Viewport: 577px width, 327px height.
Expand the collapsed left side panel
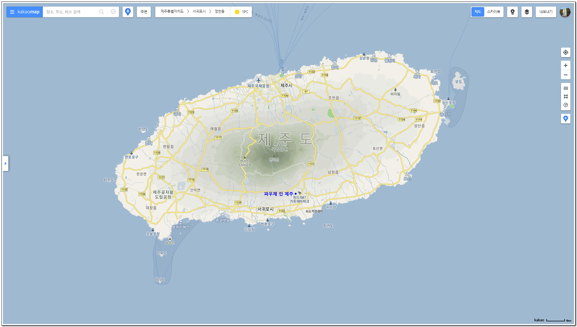point(5,164)
